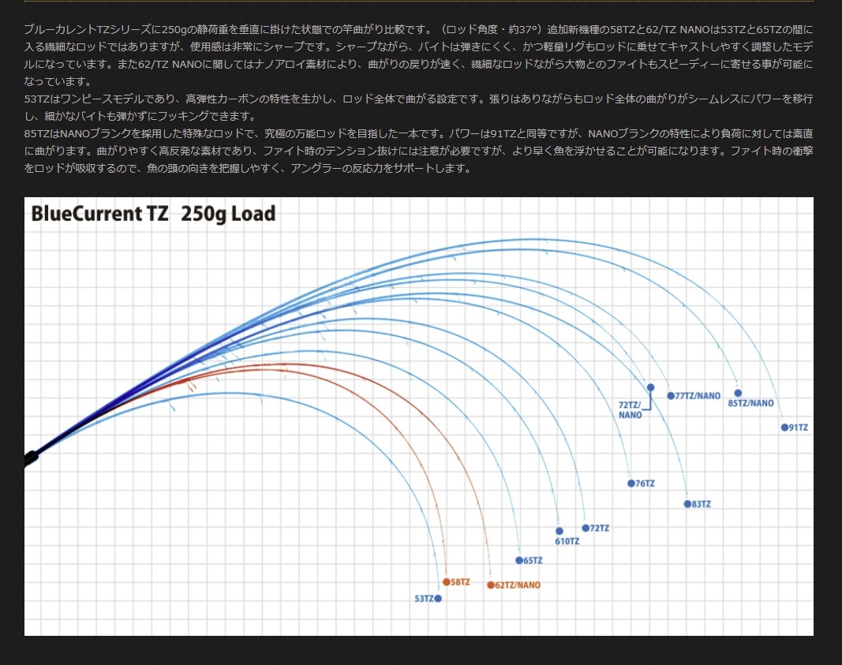Click the dot above the 72TZ/NANO bracket
Image resolution: width=842 pixels, height=665 pixels.
pos(650,387)
